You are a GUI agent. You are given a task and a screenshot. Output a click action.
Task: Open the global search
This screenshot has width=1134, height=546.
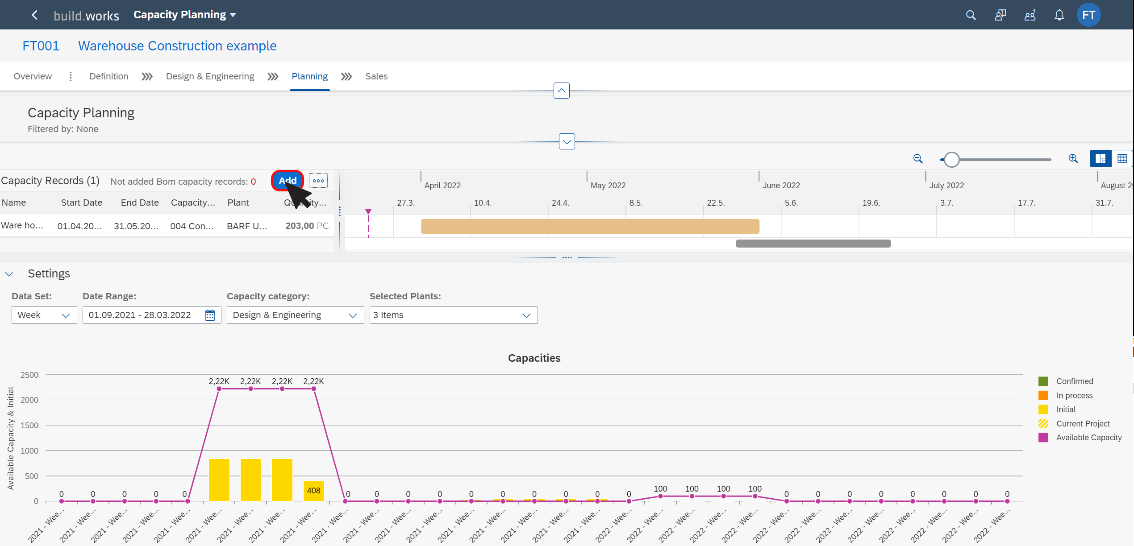coord(970,15)
